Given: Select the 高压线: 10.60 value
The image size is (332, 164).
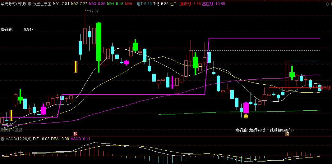Looking at the screenshot, I should coord(214,4).
